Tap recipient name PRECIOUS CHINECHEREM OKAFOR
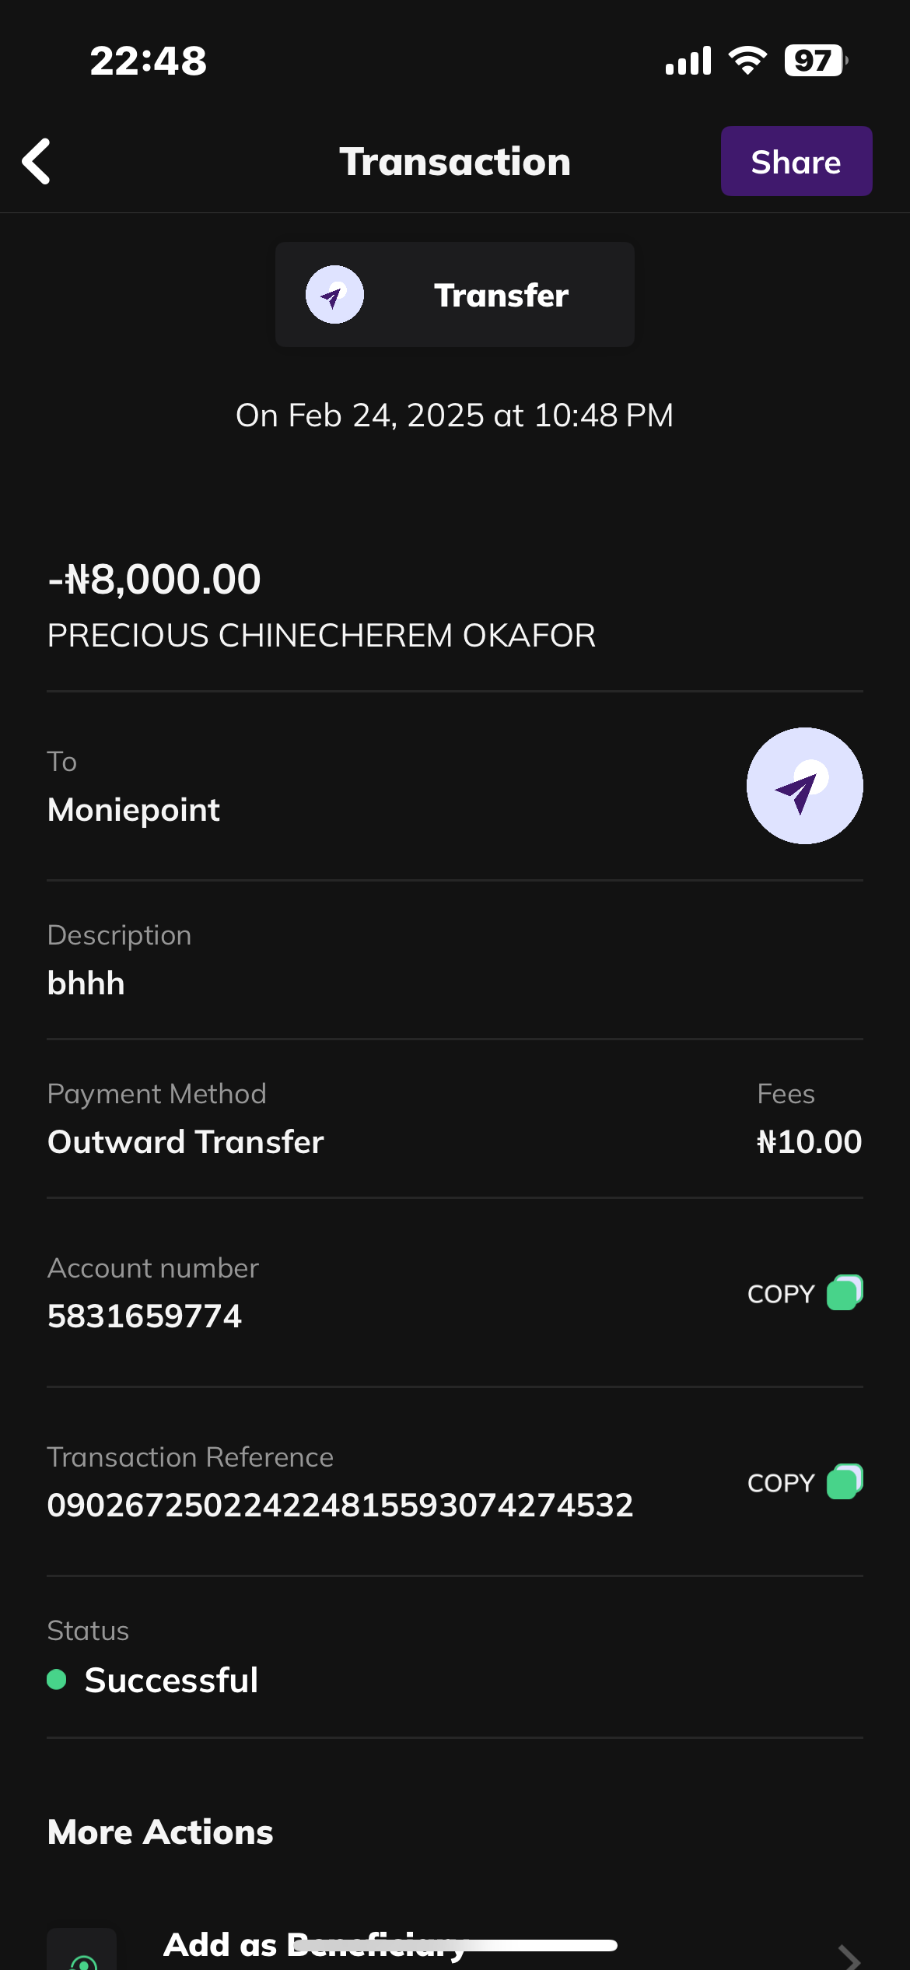The height and width of the screenshot is (1970, 910). point(321,636)
